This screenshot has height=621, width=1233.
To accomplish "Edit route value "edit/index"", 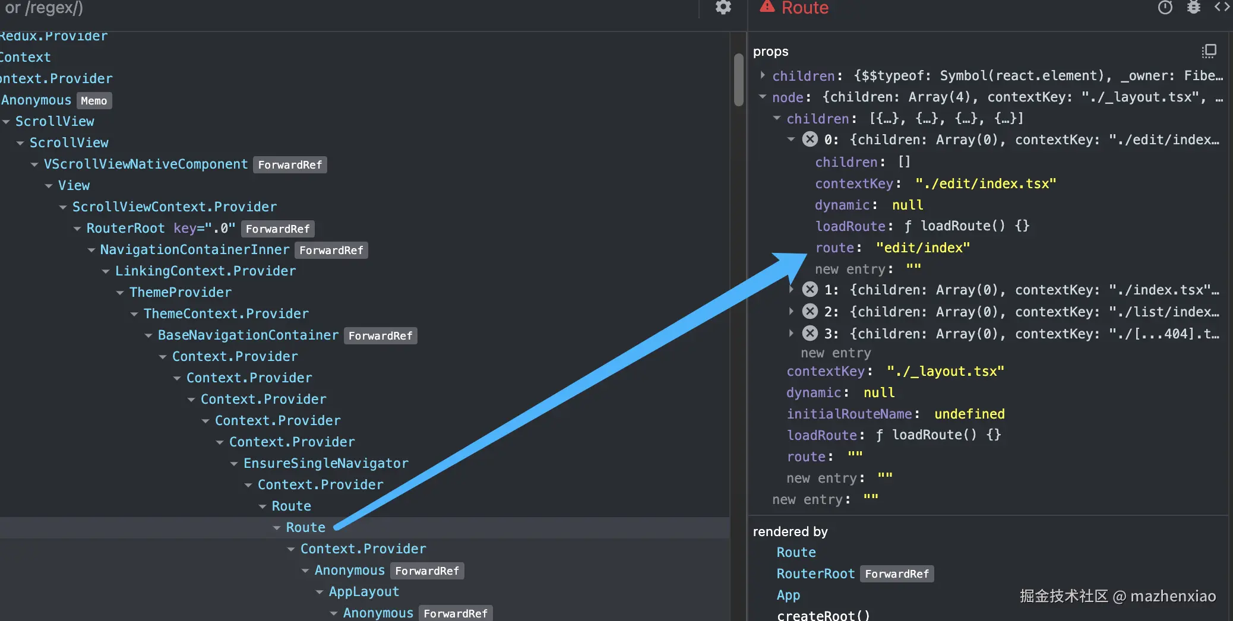I will [x=922, y=248].
